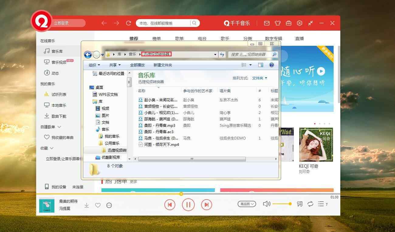Open the recent locations dropdown beside the navigation arrows
Viewport: 395px width, 232px height.
tap(103, 55)
